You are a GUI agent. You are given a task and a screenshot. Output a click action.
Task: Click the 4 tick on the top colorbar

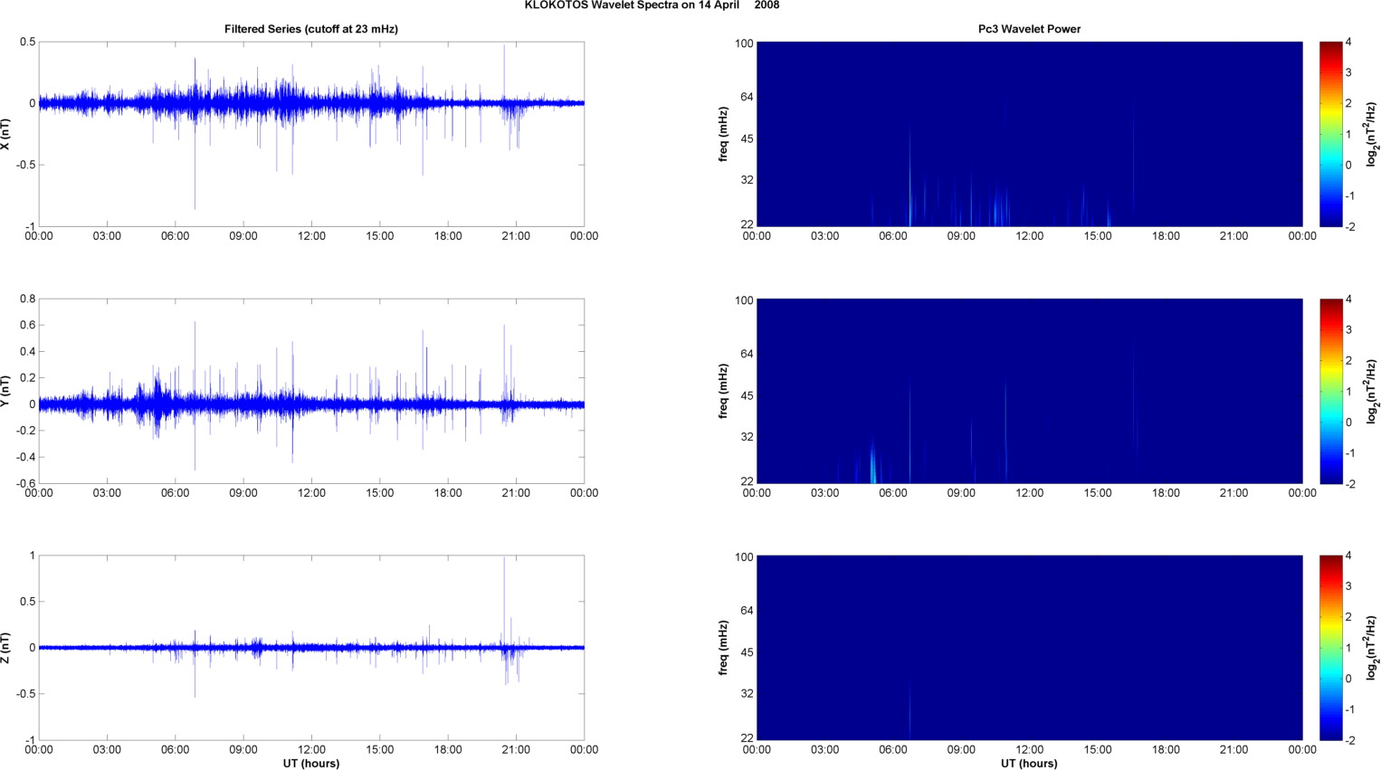1348,43
